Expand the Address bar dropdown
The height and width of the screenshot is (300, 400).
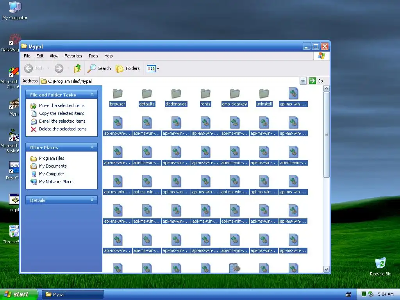[303, 81]
